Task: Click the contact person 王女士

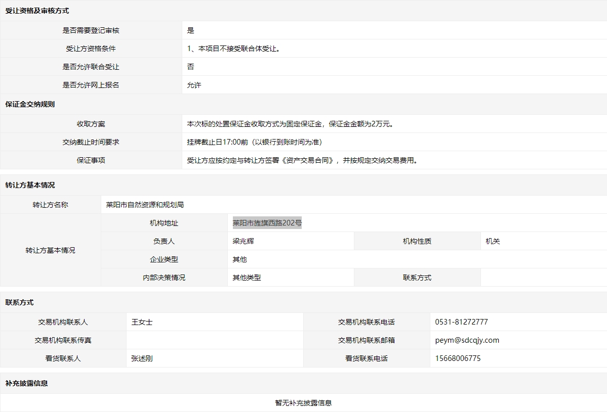Action: pos(142,322)
